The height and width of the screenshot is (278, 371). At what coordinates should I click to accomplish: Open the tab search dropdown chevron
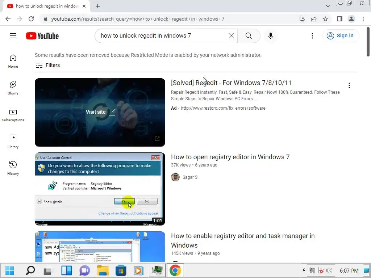tap(328, 6)
